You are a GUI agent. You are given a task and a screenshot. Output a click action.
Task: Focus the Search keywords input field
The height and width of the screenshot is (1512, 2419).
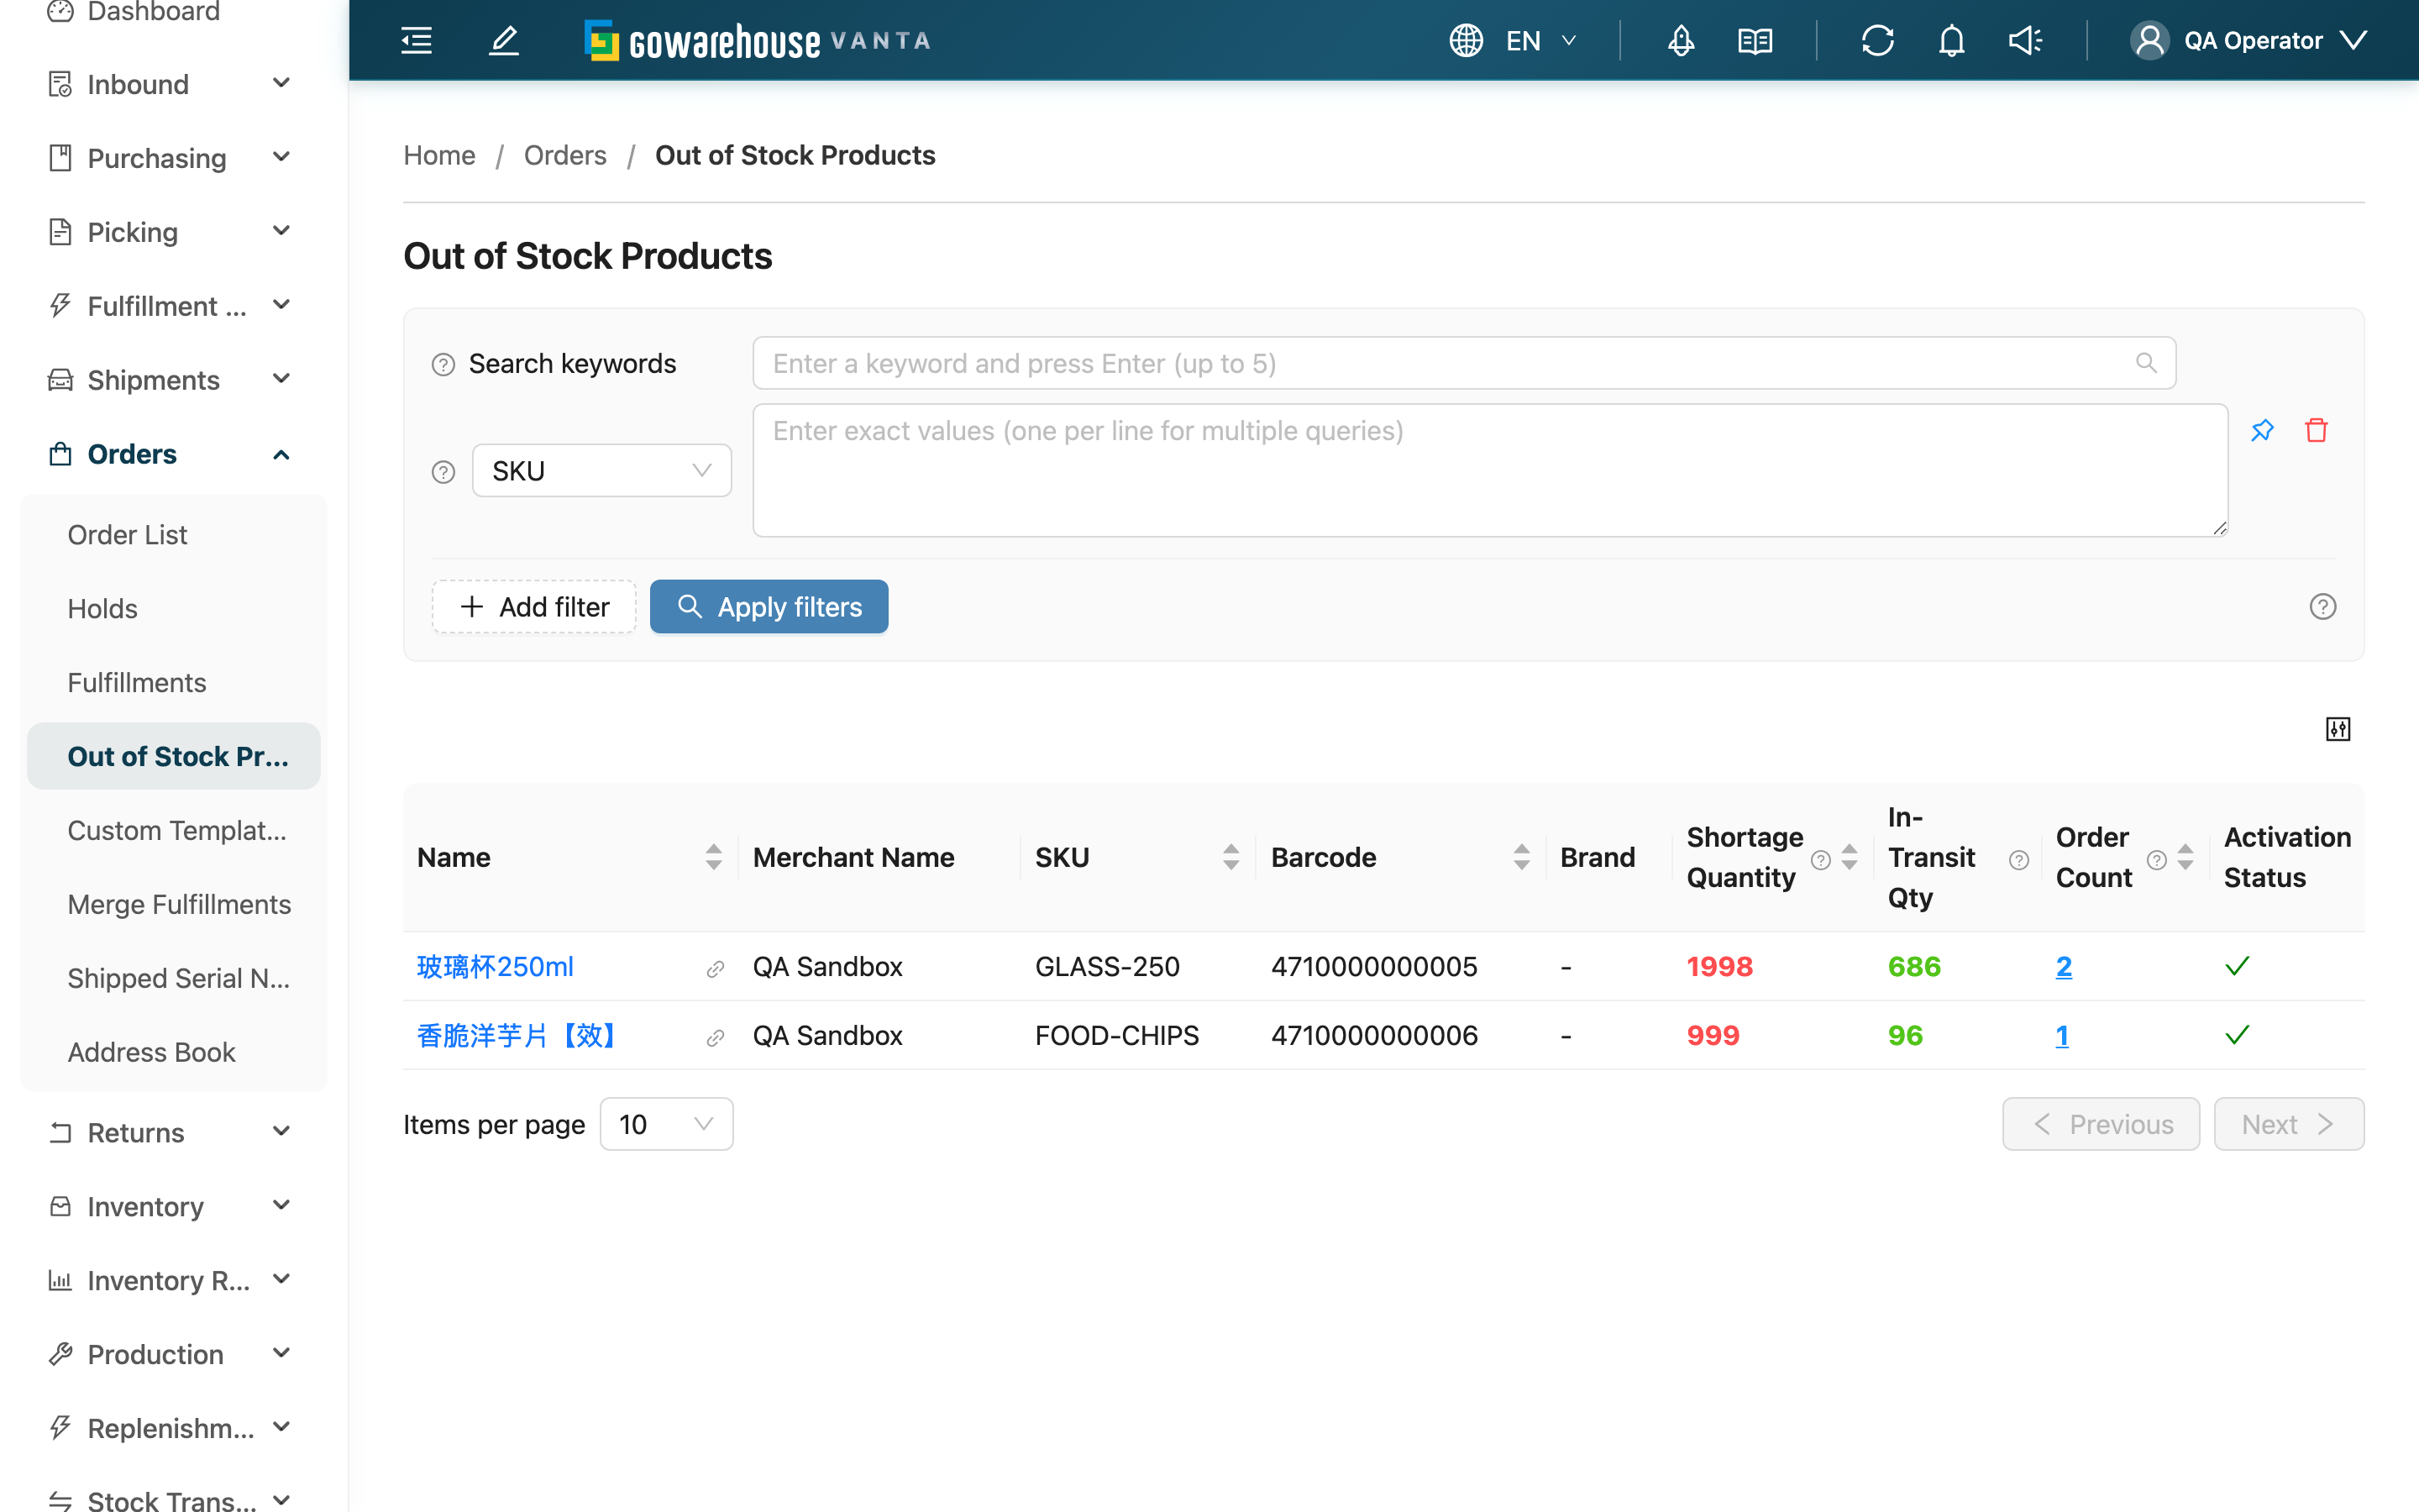tap(1463, 363)
